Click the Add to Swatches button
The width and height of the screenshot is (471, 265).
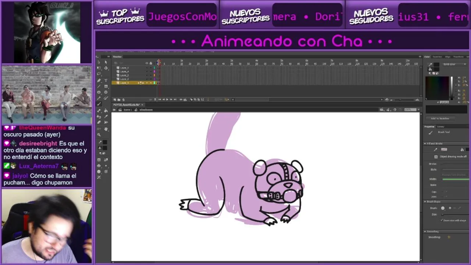440,119
